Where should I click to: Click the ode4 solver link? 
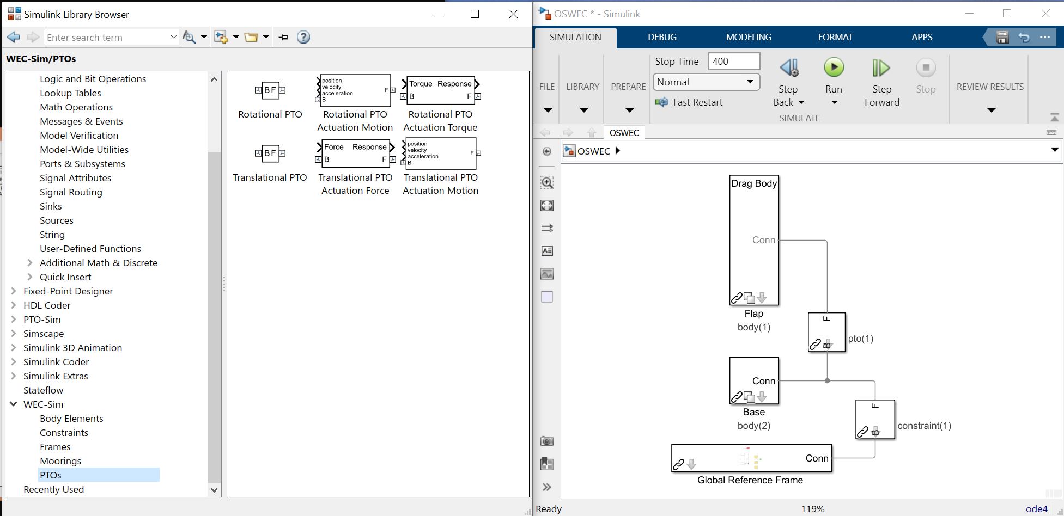click(1036, 509)
